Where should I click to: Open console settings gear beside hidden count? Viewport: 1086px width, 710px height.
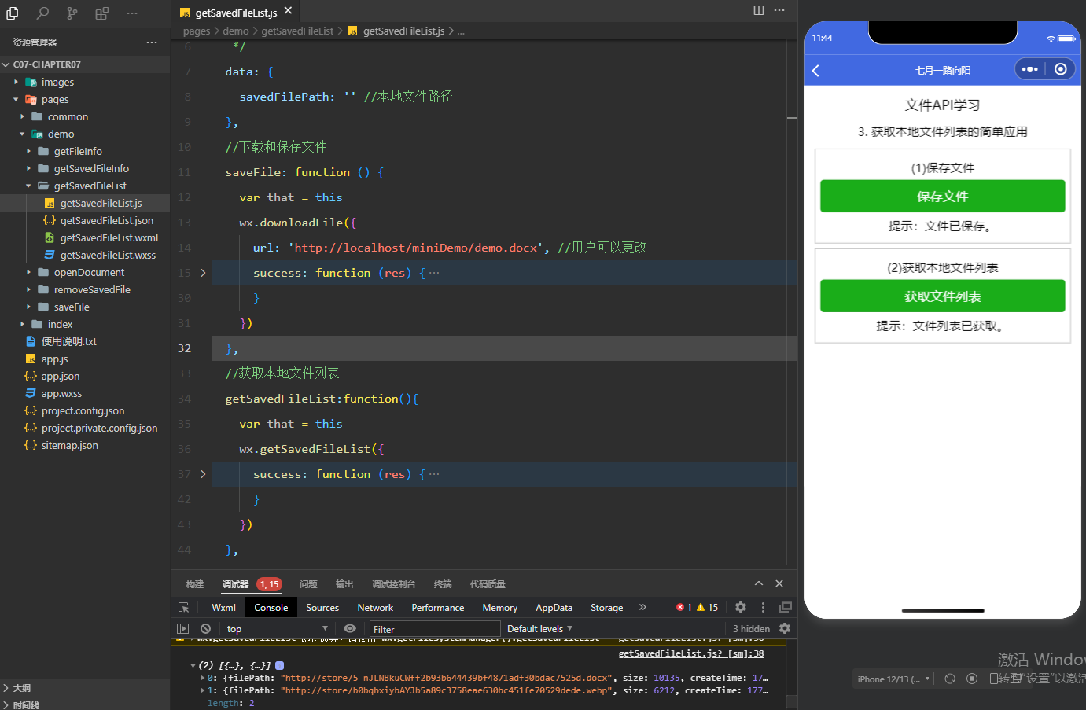785,628
